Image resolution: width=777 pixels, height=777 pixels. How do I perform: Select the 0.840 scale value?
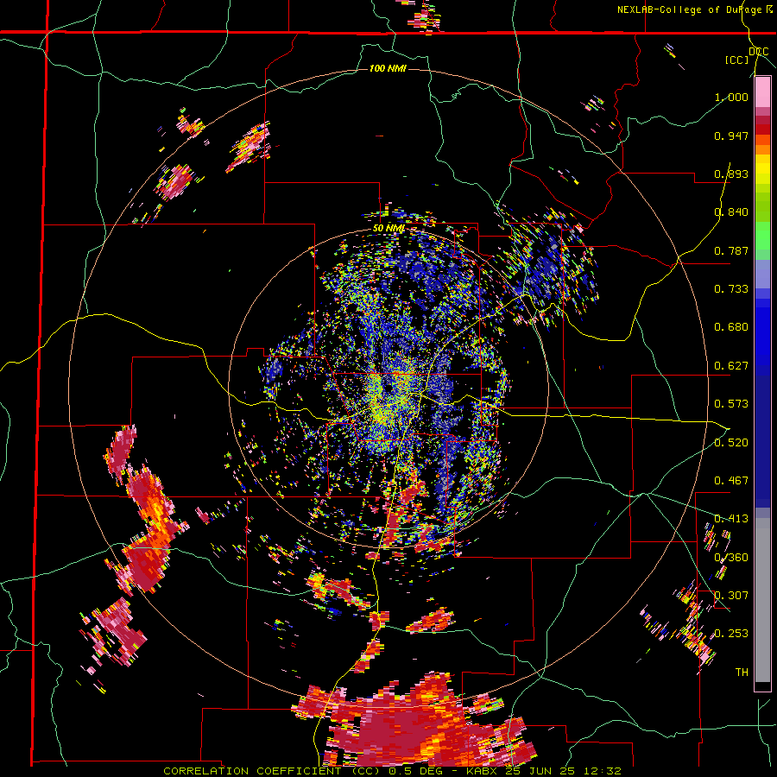point(731,212)
